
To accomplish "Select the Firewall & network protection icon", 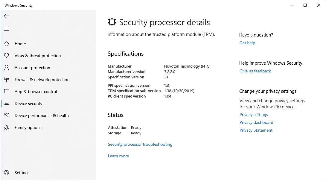I will point(7,80).
